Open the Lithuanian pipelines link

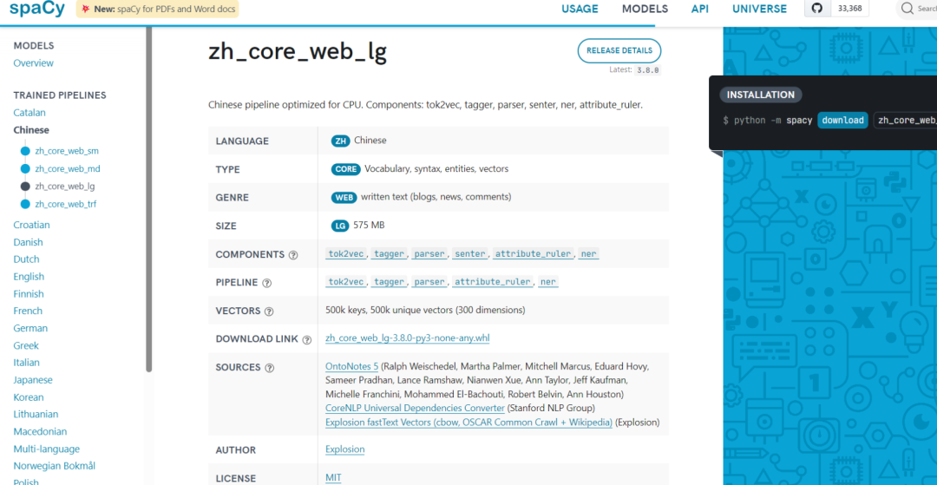pos(36,414)
